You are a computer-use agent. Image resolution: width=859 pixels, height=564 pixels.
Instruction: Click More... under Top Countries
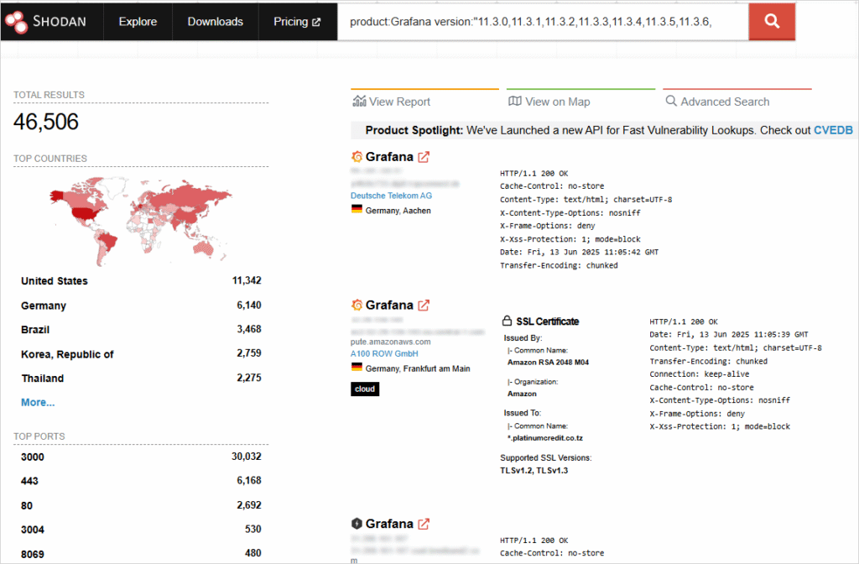[x=37, y=402]
